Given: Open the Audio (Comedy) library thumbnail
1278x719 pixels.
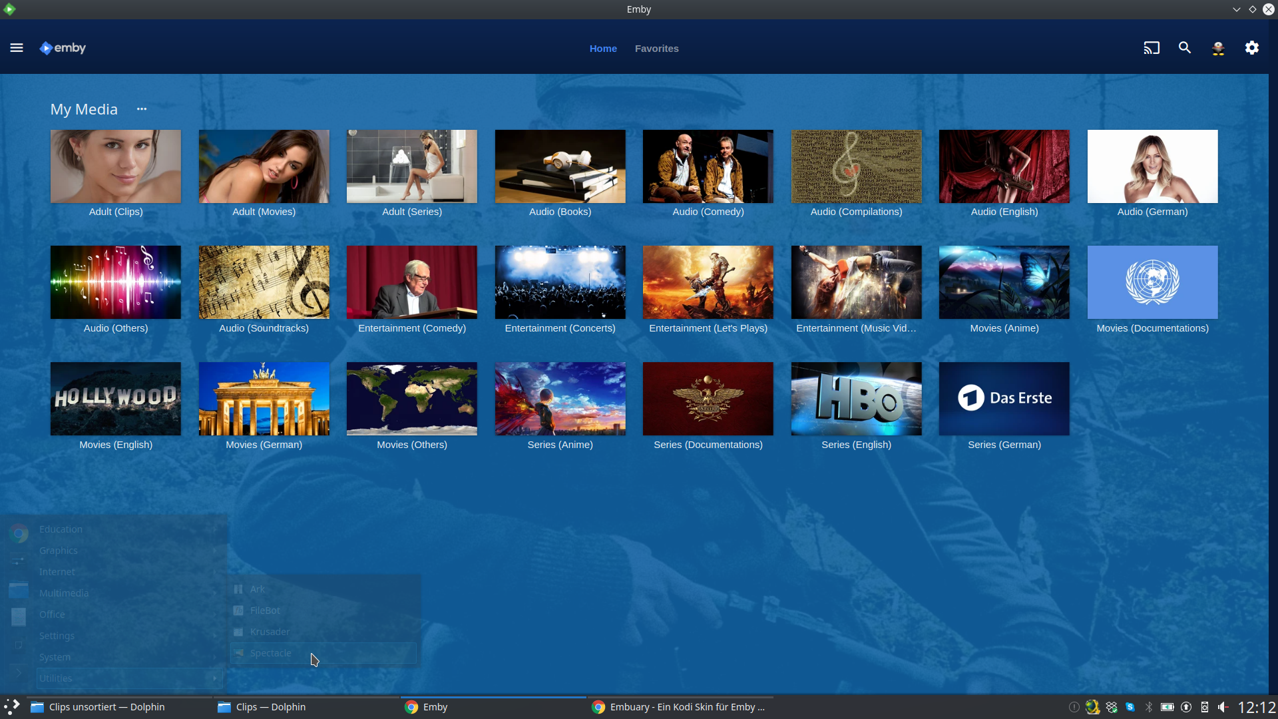Looking at the screenshot, I should 708,166.
